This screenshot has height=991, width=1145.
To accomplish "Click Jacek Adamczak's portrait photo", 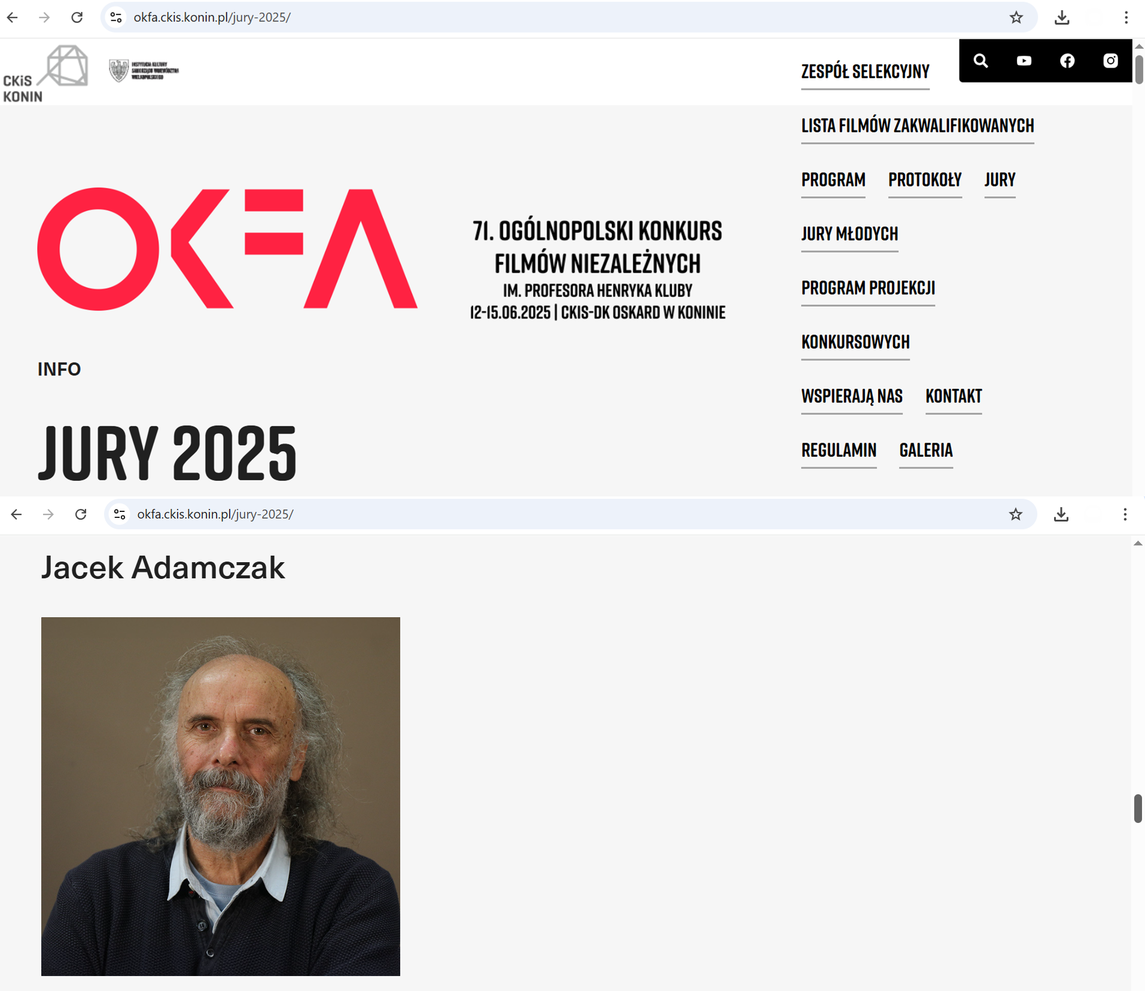I will [x=221, y=796].
